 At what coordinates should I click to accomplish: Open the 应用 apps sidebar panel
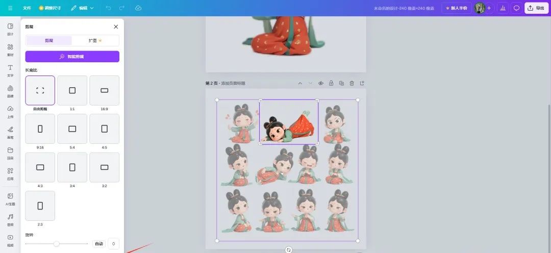(10, 174)
